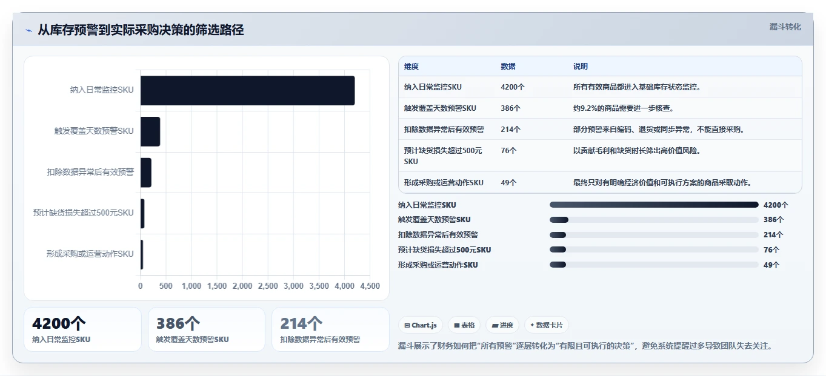Click the description 约9.2%的商品需要进一步核查
826x376 pixels.
624,108
